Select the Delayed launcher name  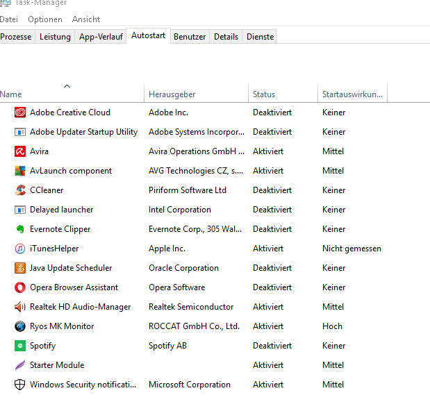pyautogui.click(x=61, y=210)
